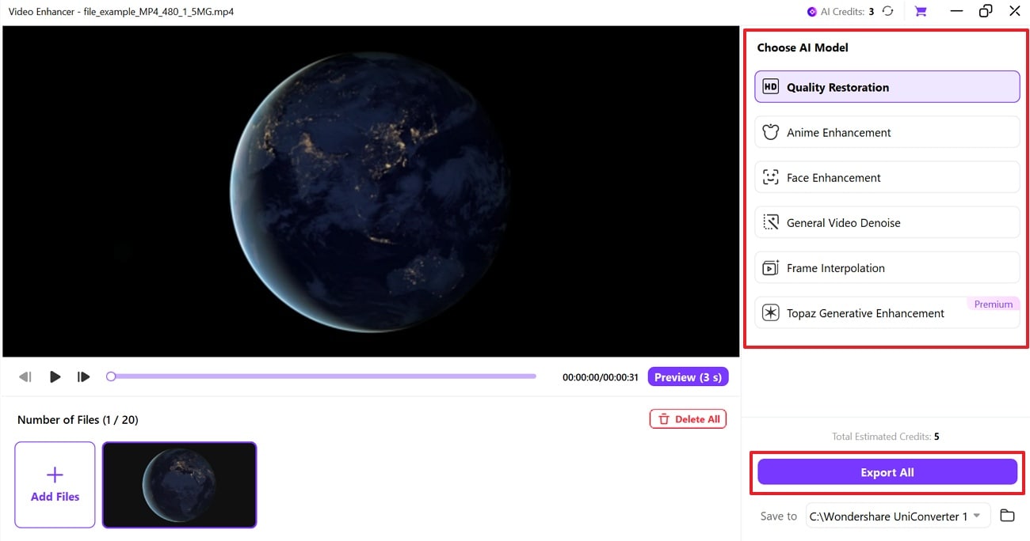
Task: Step forward one frame in the preview
Action: coord(83,376)
